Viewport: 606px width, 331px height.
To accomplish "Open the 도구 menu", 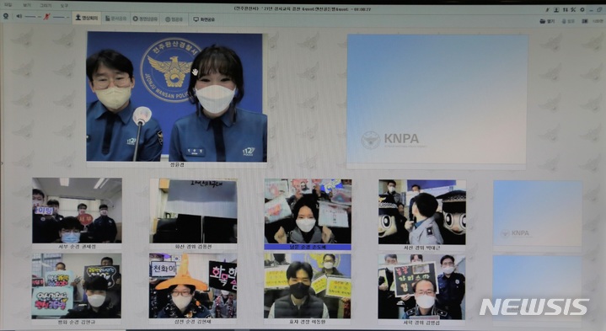I will 64,6.
